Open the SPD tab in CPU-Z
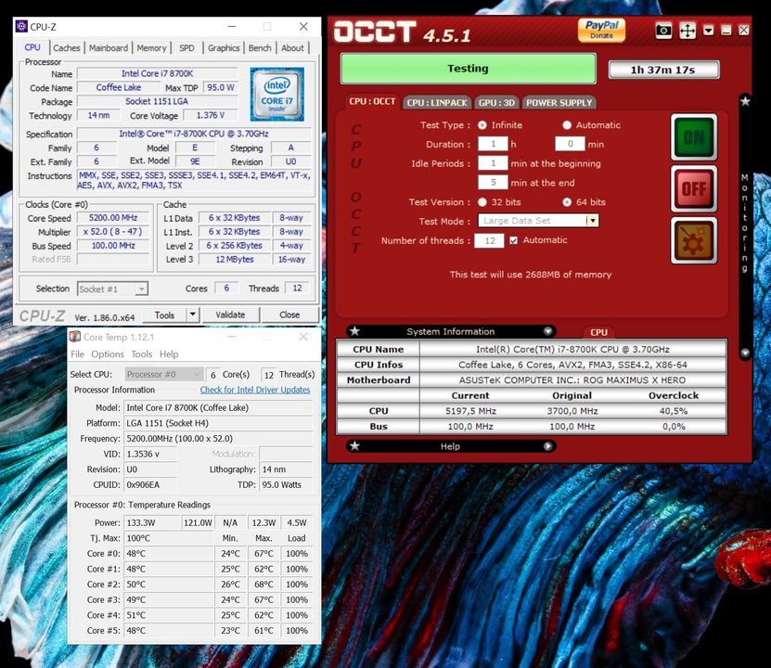 click(x=186, y=47)
